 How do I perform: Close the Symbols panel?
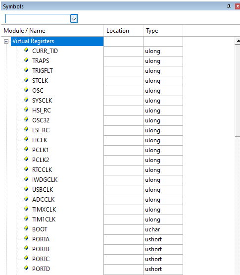(x=238, y=6)
